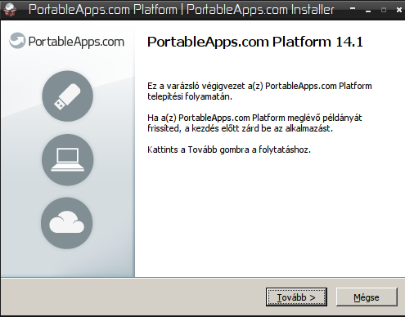
Task: Continue with the Tovább > button
Action: click(x=296, y=297)
